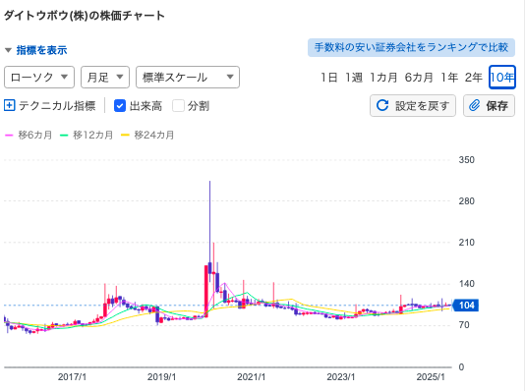Enable the 分割 checkbox
The width and height of the screenshot is (525, 391).
pos(178,106)
